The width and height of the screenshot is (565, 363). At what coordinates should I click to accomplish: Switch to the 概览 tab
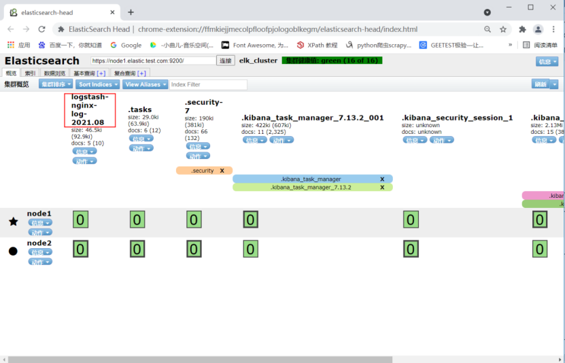(11, 73)
